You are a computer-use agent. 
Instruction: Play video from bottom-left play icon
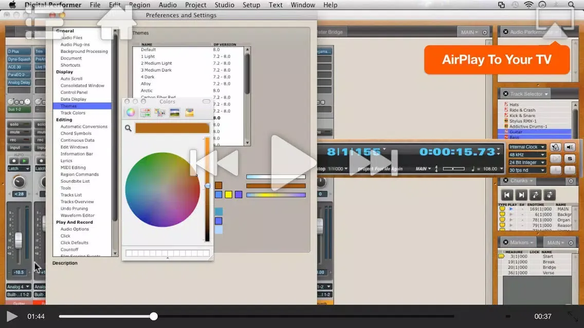tap(12, 317)
